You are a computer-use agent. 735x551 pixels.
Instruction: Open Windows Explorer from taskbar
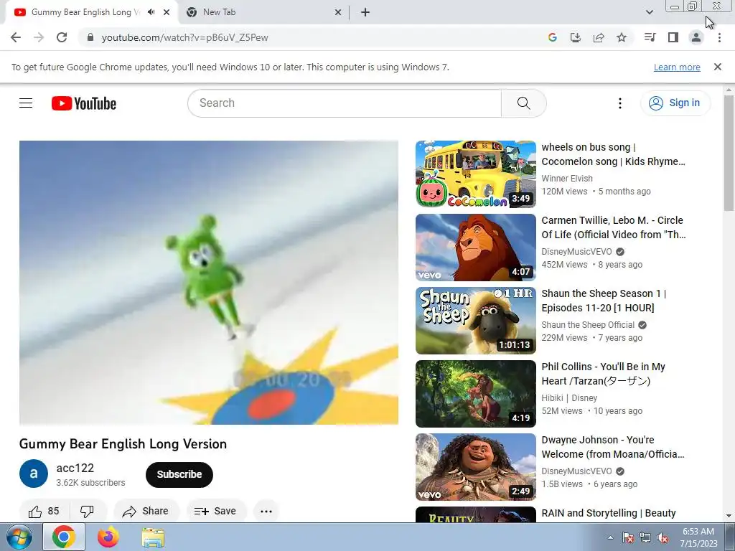point(153,537)
